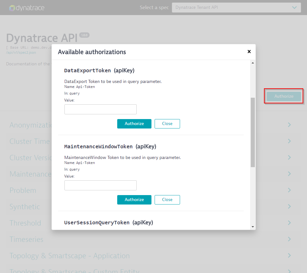Expand the Threshold section chevron
Viewport: 307px width, 273px height.
289,223
